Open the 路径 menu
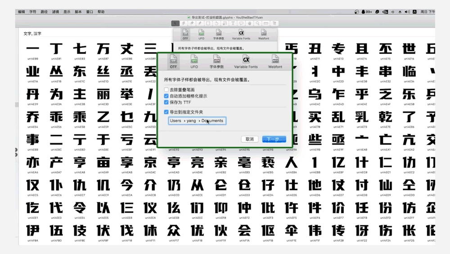Screen dimensions: 450x254 click(x=44, y=12)
